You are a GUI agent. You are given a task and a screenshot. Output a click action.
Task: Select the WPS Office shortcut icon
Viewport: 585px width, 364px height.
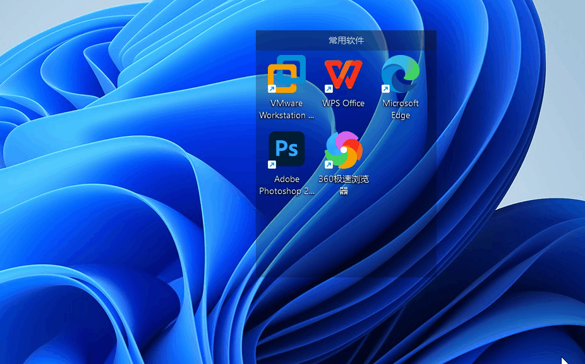click(x=343, y=75)
